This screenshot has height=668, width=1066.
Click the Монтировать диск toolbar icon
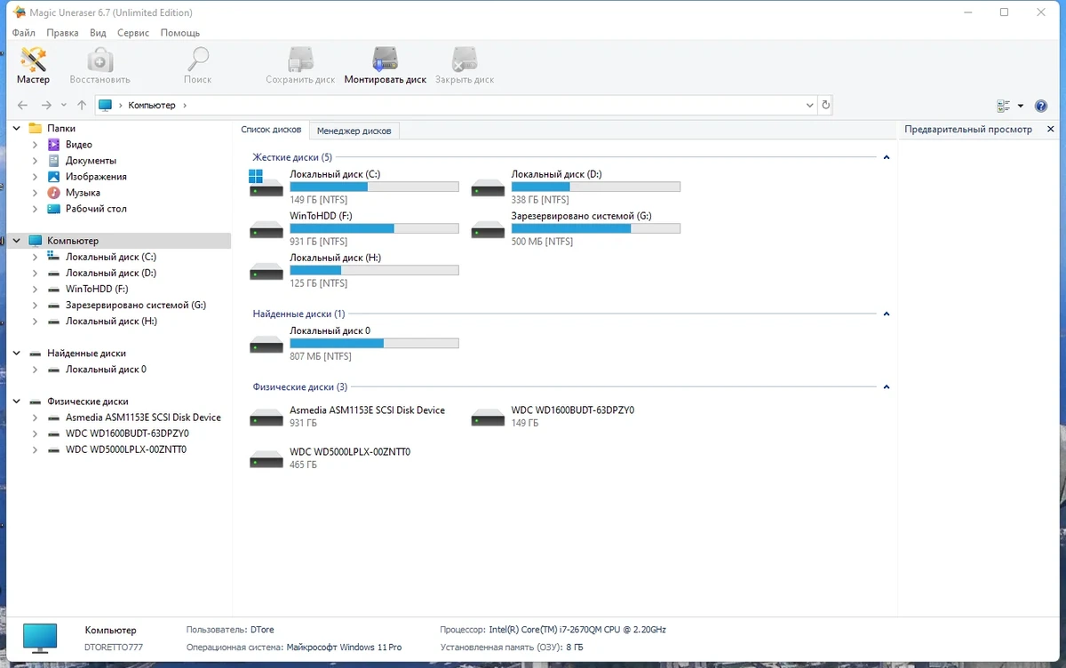pyautogui.click(x=385, y=65)
